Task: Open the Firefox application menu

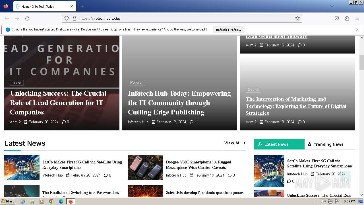Action: click(x=357, y=18)
